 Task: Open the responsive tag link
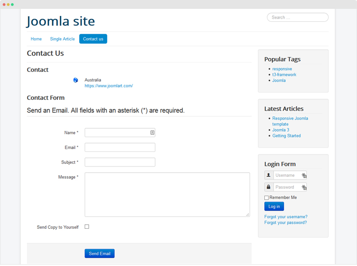coord(282,69)
